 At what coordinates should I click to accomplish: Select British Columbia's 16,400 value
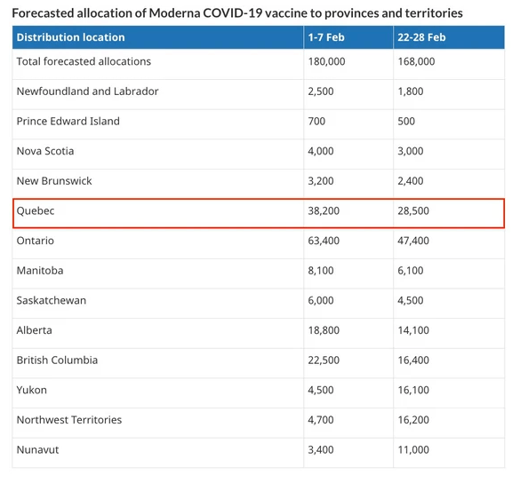(x=413, y=360)
